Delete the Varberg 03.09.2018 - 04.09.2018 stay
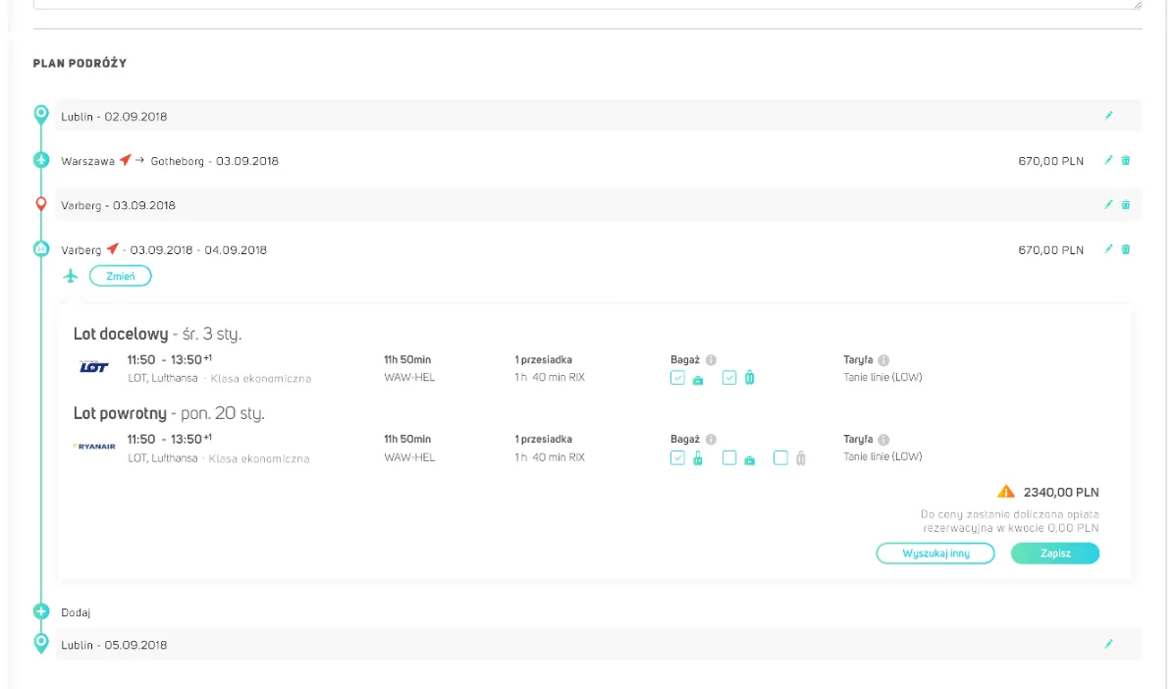 (1126, 249)
